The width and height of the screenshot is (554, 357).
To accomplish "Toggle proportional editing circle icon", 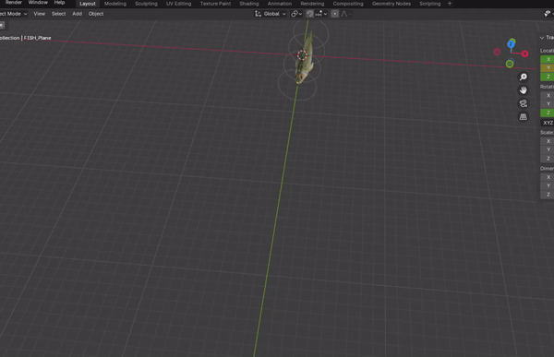I will pyautogui.click(x=334, y=14).
